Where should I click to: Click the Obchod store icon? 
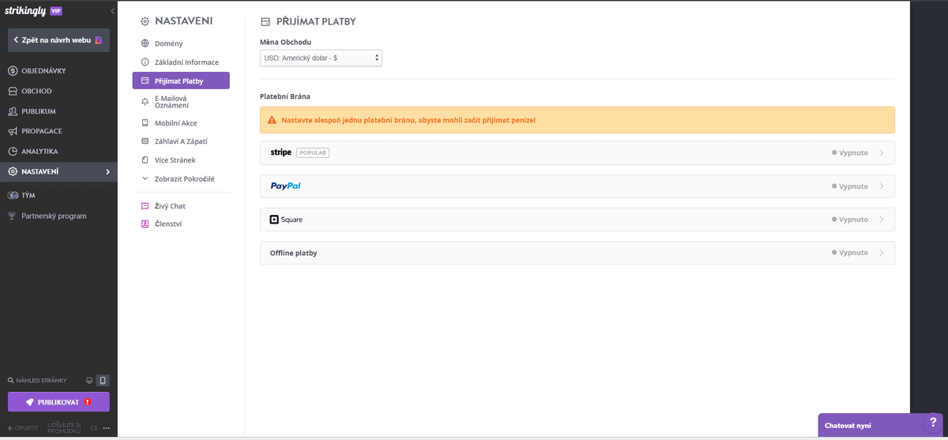(13, 91)
